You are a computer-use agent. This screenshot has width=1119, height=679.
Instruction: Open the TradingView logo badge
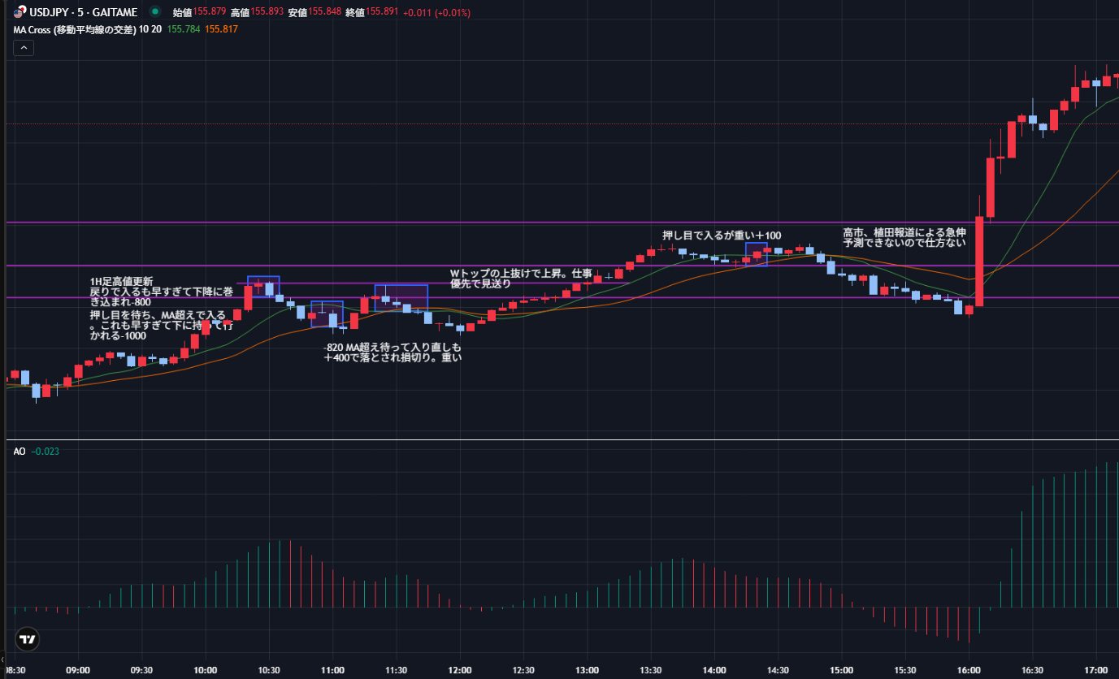[x=27, y=639]
